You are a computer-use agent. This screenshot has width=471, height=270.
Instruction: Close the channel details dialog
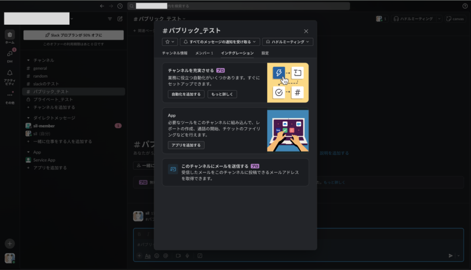[306, 31]
